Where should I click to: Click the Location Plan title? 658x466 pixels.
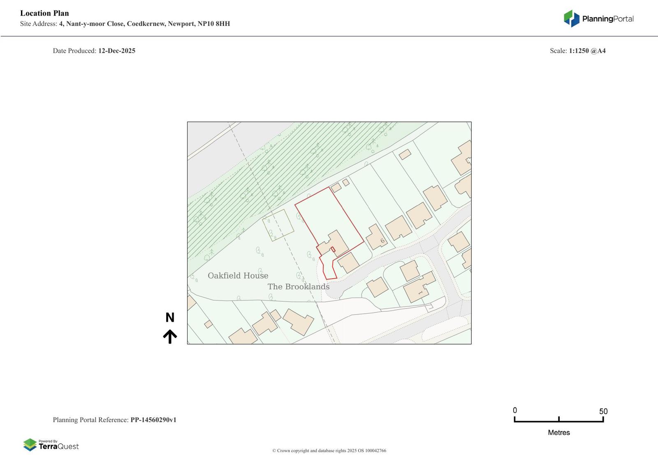tap(44, 13)
